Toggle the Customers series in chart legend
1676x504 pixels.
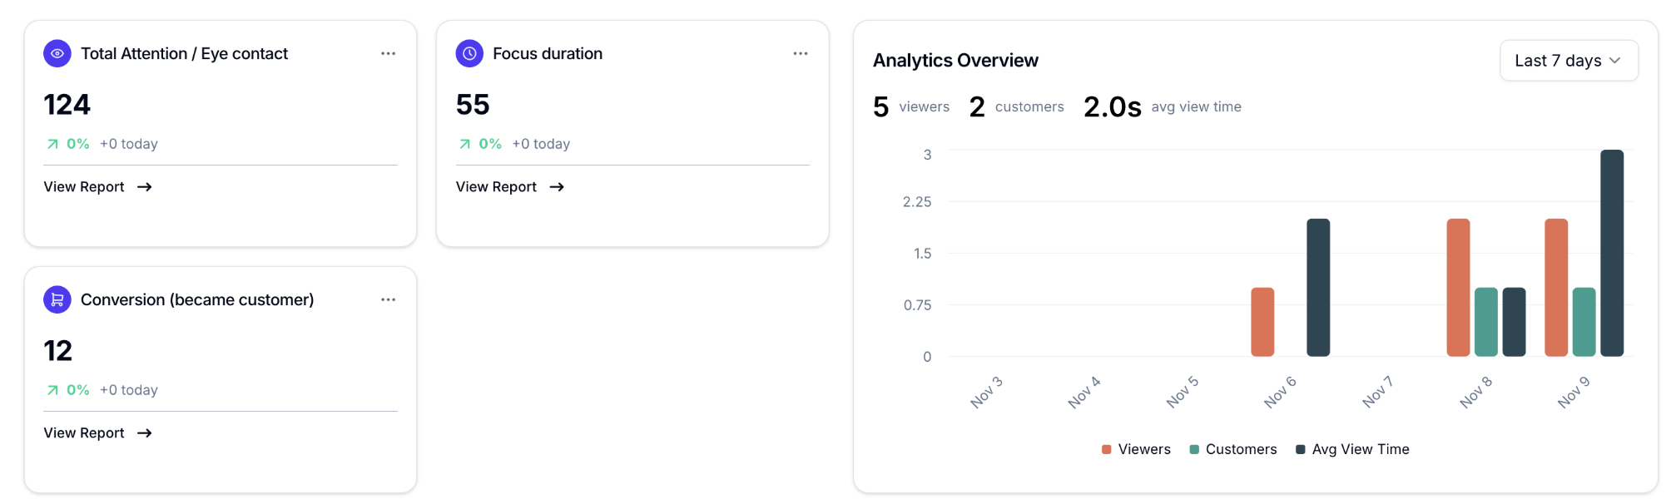(1233, 449)
